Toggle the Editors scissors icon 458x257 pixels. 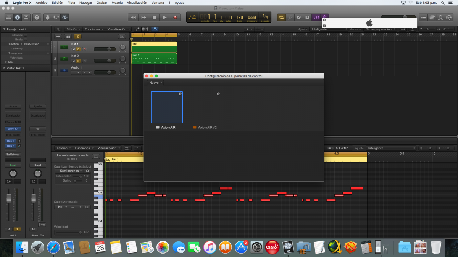[65, 17]
